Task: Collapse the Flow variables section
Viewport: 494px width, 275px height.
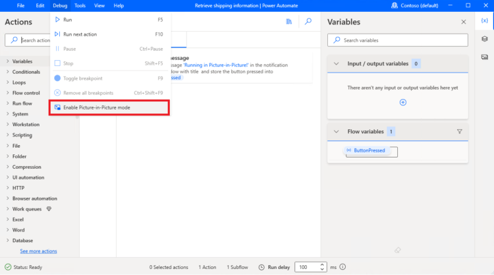Action: [336, 131]
